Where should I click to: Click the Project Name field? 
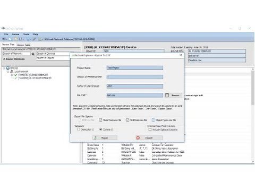135,68
